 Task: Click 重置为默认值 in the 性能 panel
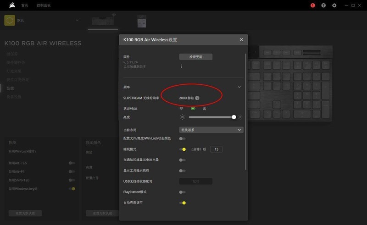[x=25, y=213]
